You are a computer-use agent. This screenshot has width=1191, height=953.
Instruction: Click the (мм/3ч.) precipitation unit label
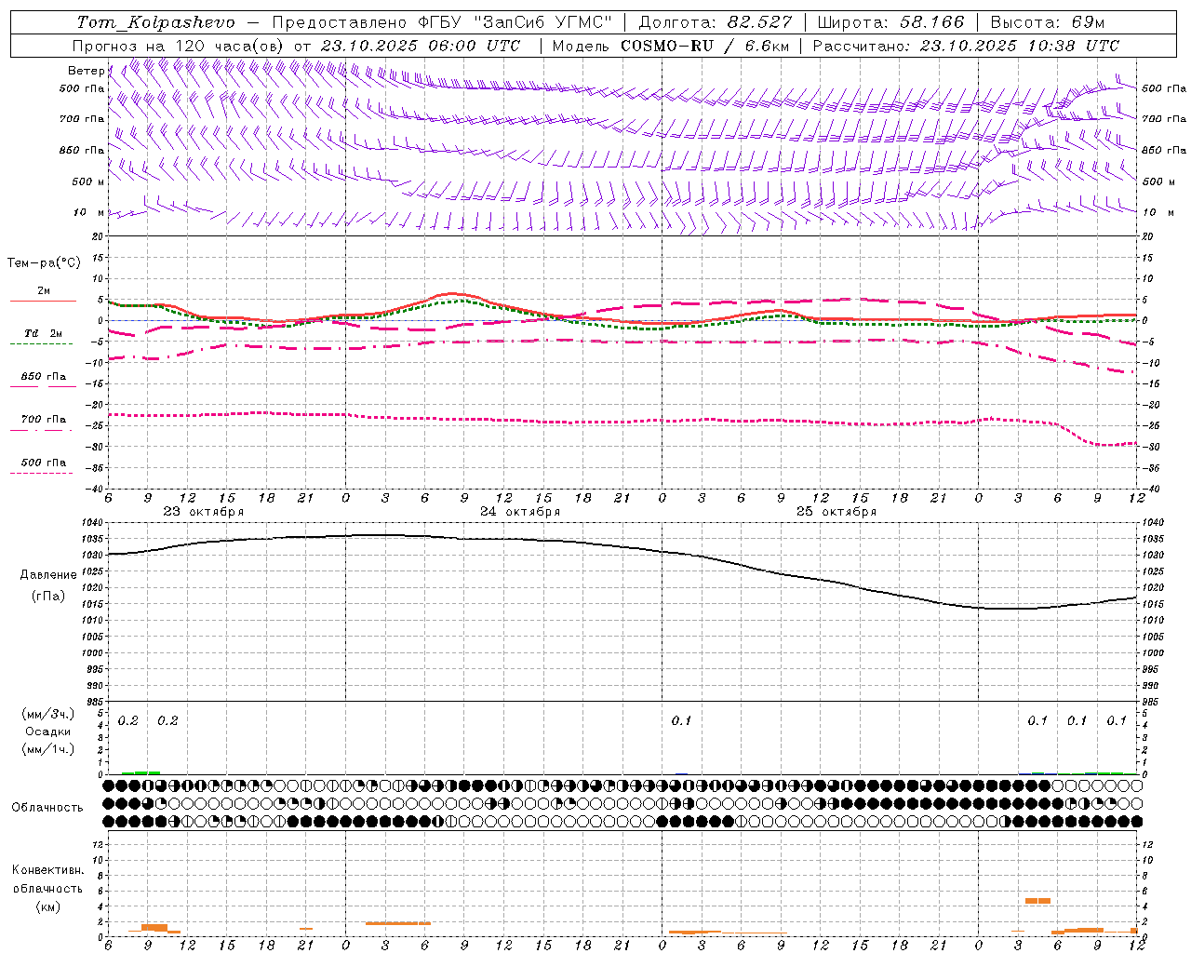point(48,714)
